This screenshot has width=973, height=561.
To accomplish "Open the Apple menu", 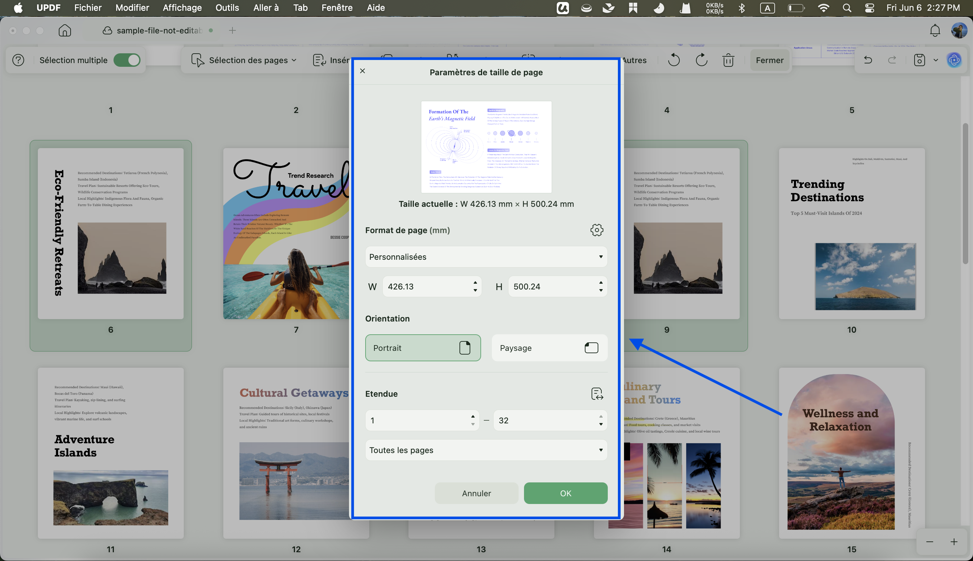I will click(x=18, y=8).
